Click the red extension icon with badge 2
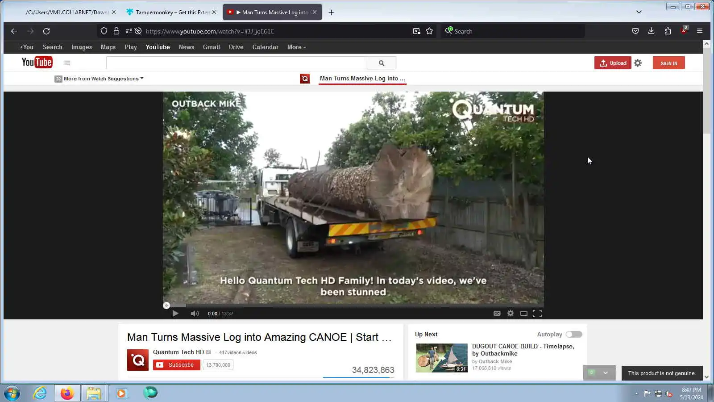This screenshot has width=714, height=402. coord(684,30)
